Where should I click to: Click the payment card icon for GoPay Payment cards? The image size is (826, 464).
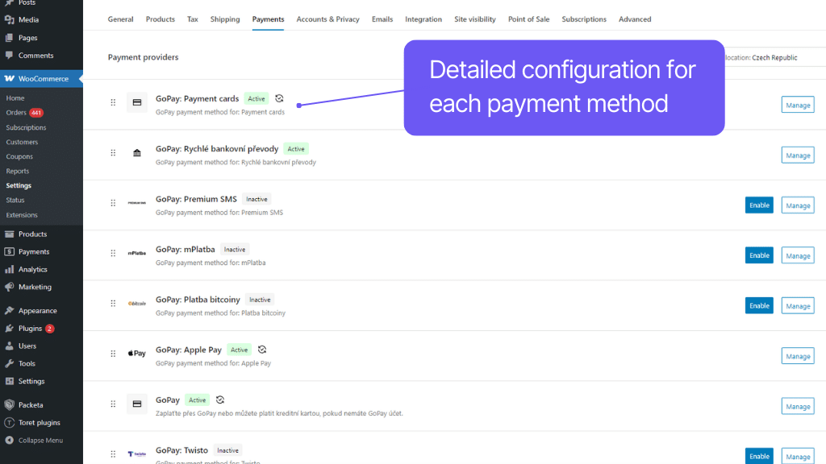(x=136, y=101)
